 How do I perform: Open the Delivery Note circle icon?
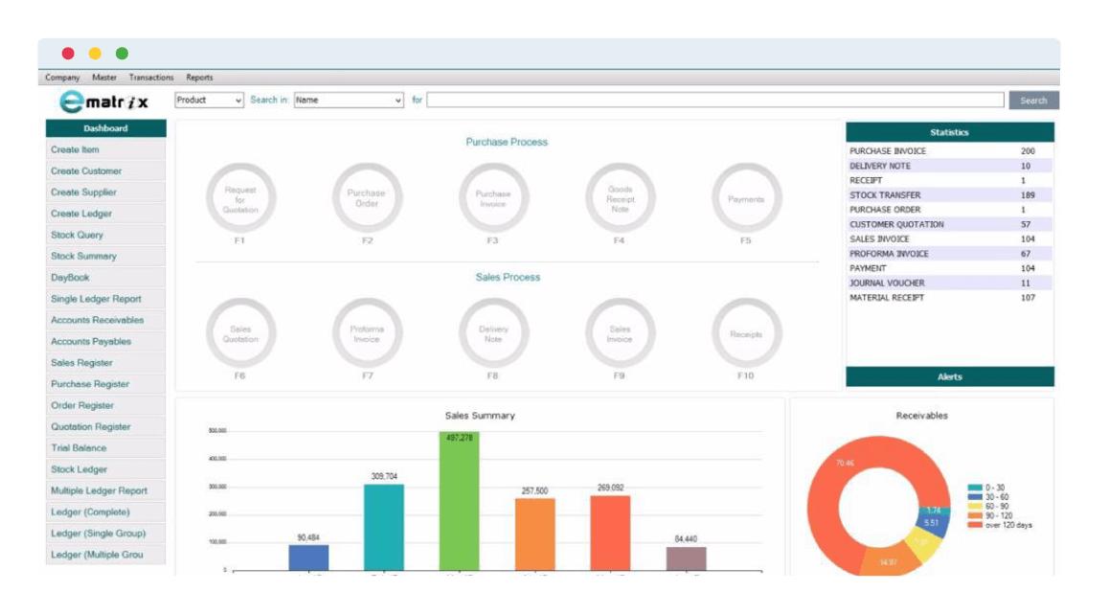(493, 333)
